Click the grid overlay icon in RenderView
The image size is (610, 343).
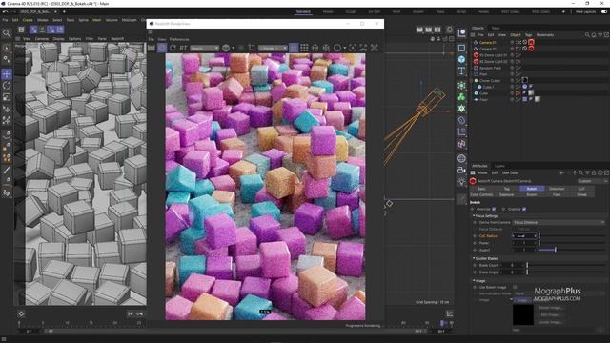304,48
